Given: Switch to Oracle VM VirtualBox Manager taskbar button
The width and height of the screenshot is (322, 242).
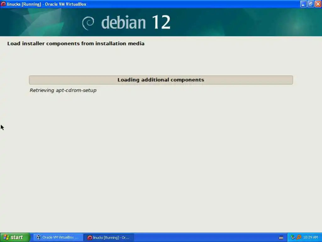Looking at the screenshot, I should pyautogui.click(x=58, y=238).
